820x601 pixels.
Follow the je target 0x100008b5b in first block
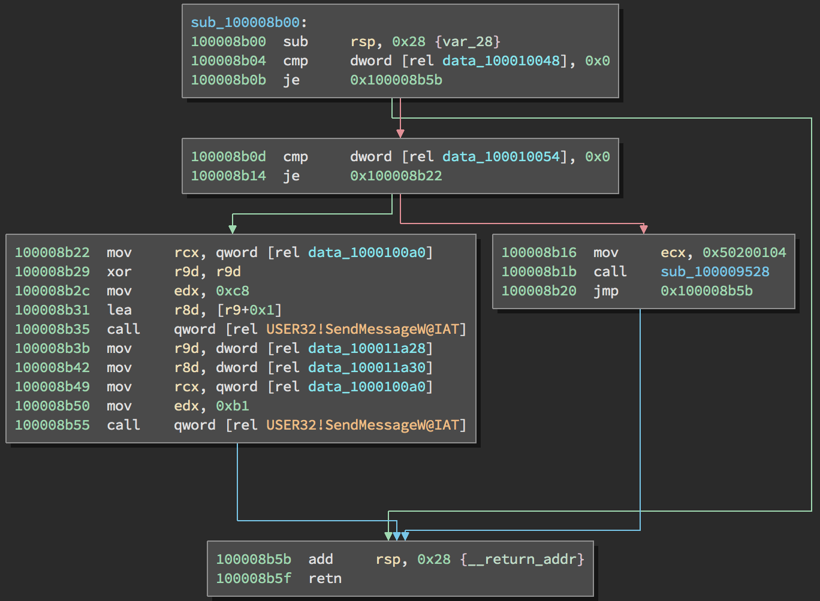click(396, 80)
